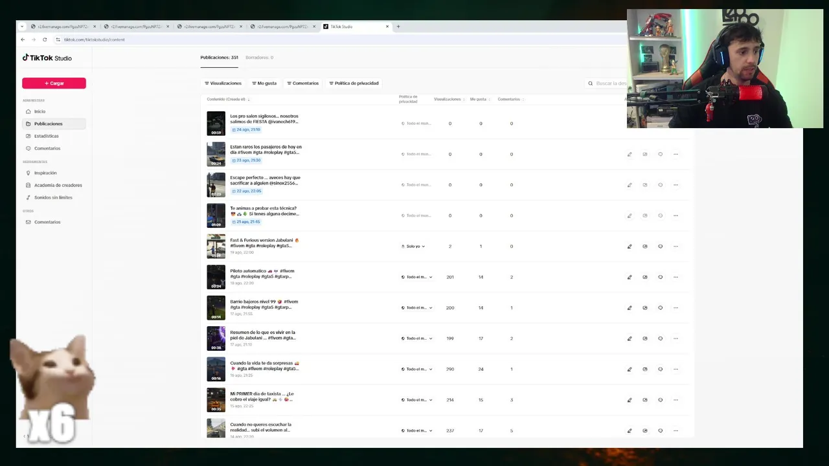Image resolution: width=829 pixels, height=466 pixels.
Task: Open privacy dropdown for 'Cuando la vida te da sorpresas'
Action: [x=416, y=370]
